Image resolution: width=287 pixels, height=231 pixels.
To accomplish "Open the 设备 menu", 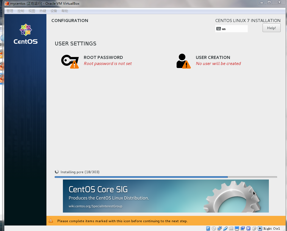I will coord(54,11).
